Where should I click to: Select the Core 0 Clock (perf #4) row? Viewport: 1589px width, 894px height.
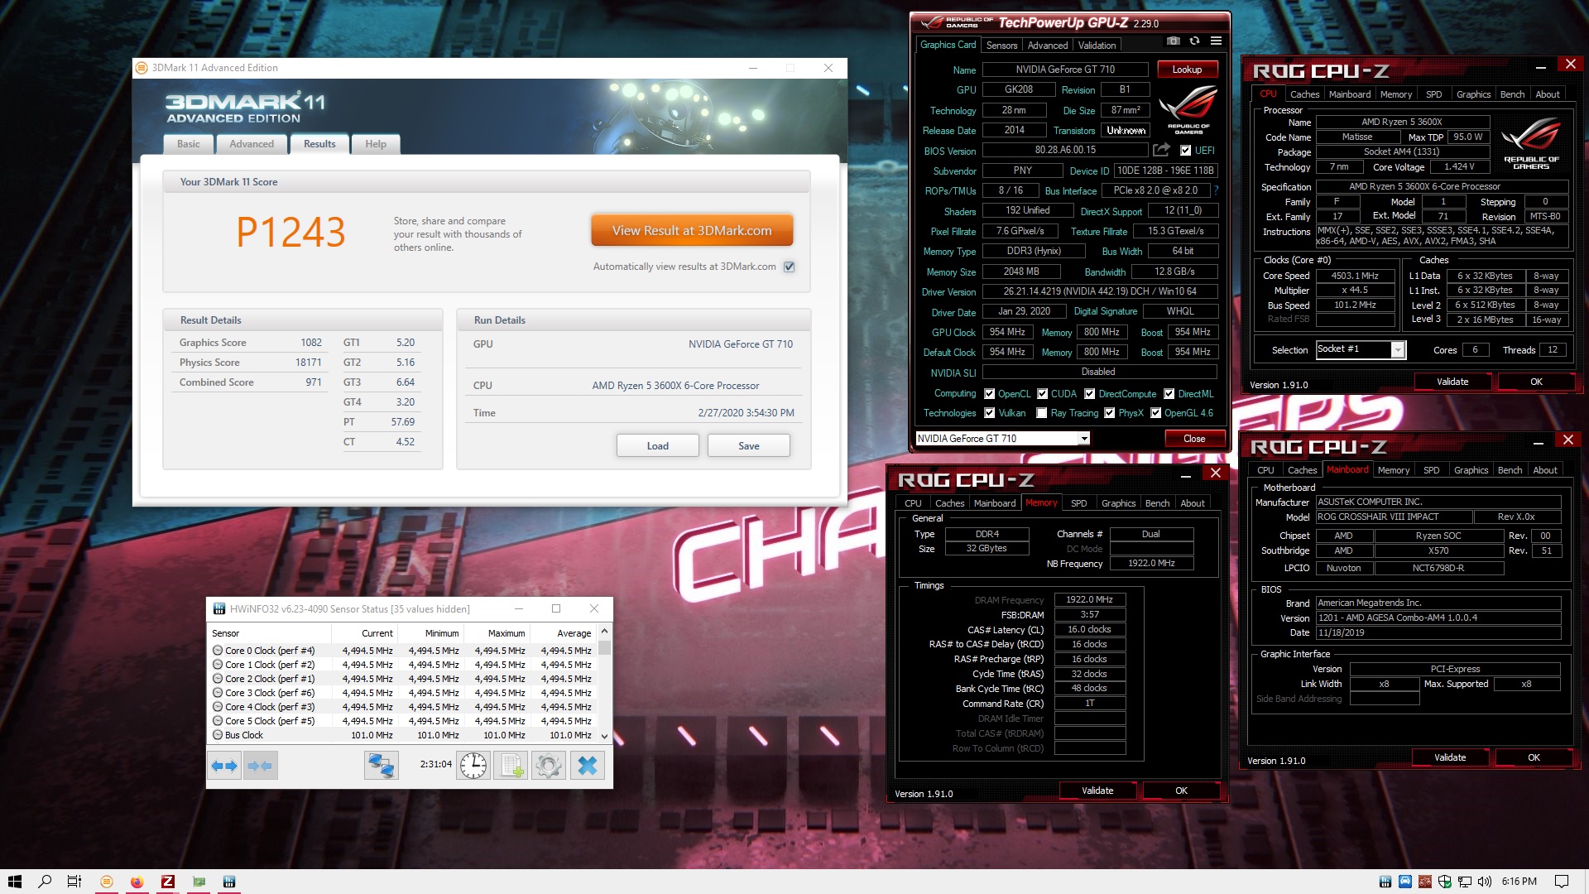pyautogui.click(x=402, y=651)
